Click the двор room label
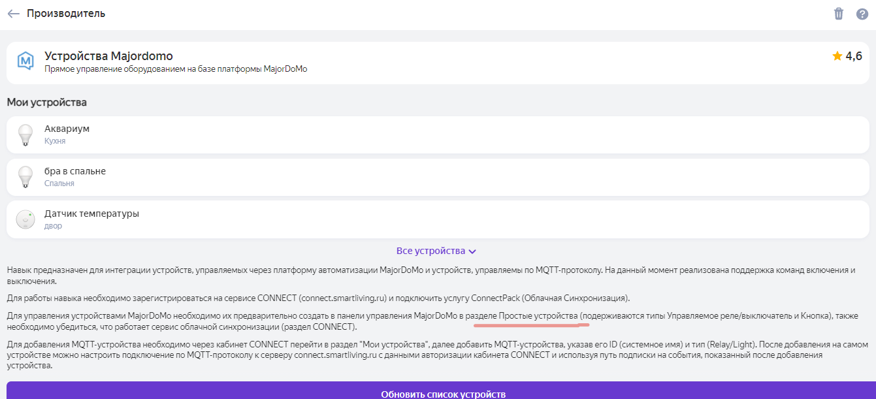Screen dimensions: 876x399 point(54,226)
